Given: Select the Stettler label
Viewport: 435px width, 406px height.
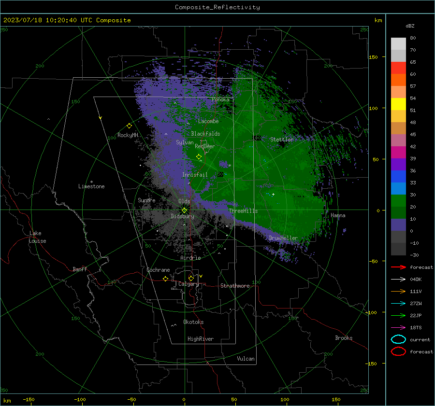Looking at the screenshot, I should pyautogui.click(x=282, y=140).
